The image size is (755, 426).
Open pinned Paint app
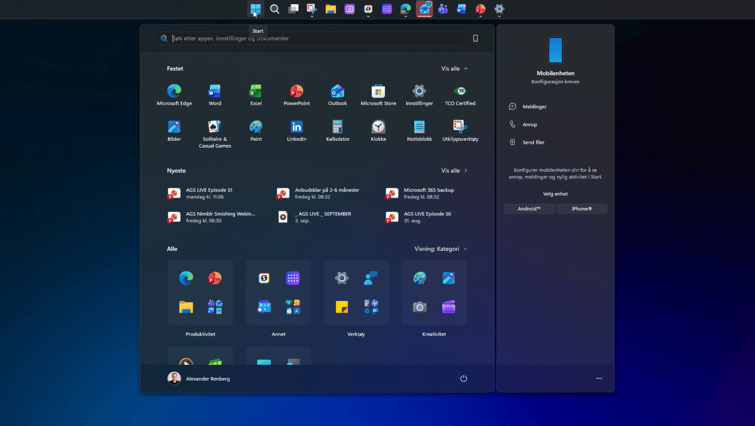pos(256,131)
